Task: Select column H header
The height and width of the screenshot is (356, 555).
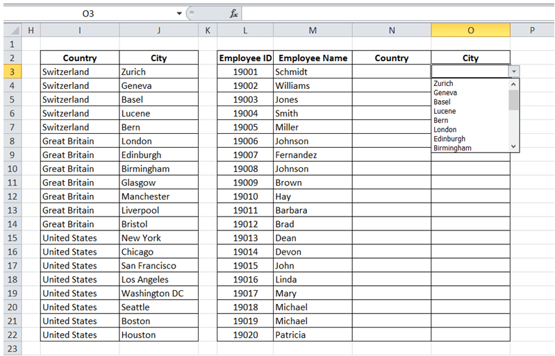Action: click(31, 31)
